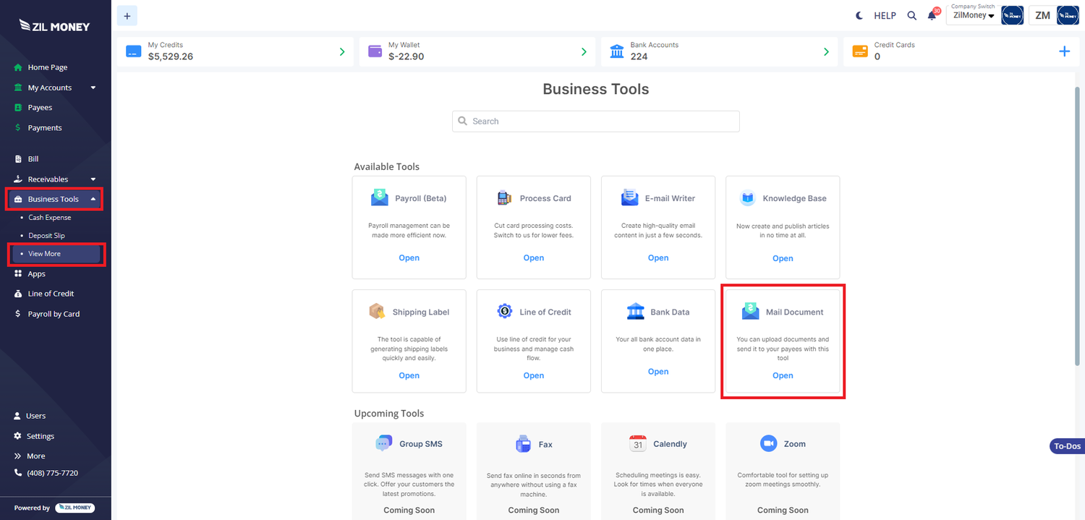Open Users in the sidebar
The height and width of the screenshot is (520, 1085).
[x=36, y=416]
